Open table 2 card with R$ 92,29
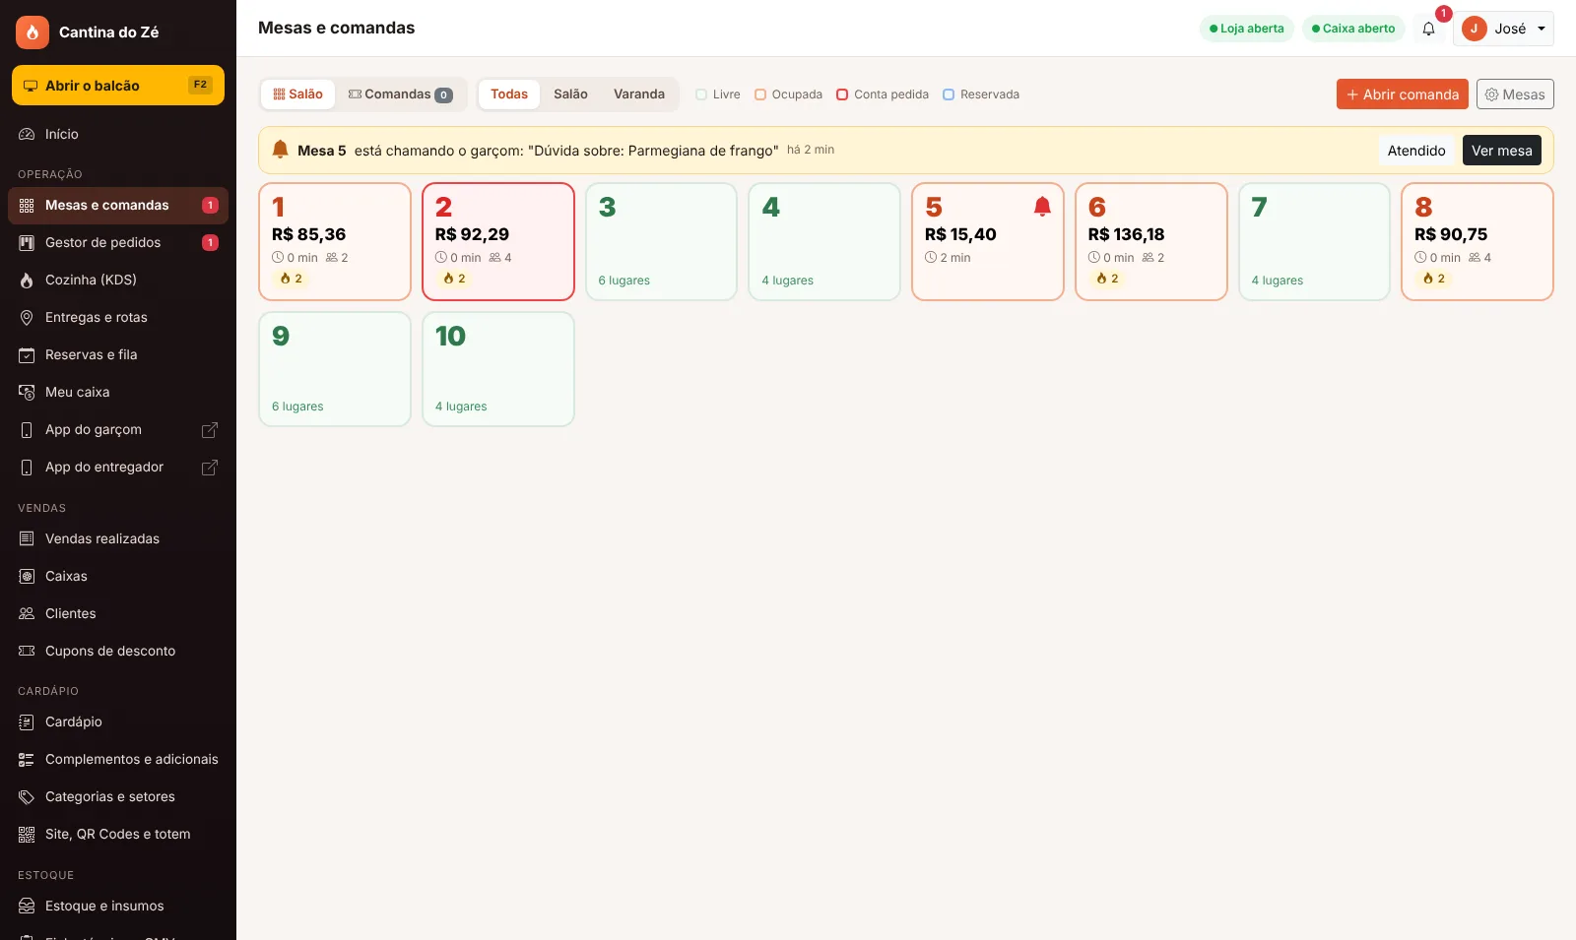Screen dimensions: 1576x940 pyautogui.click(x=498, y=241)
